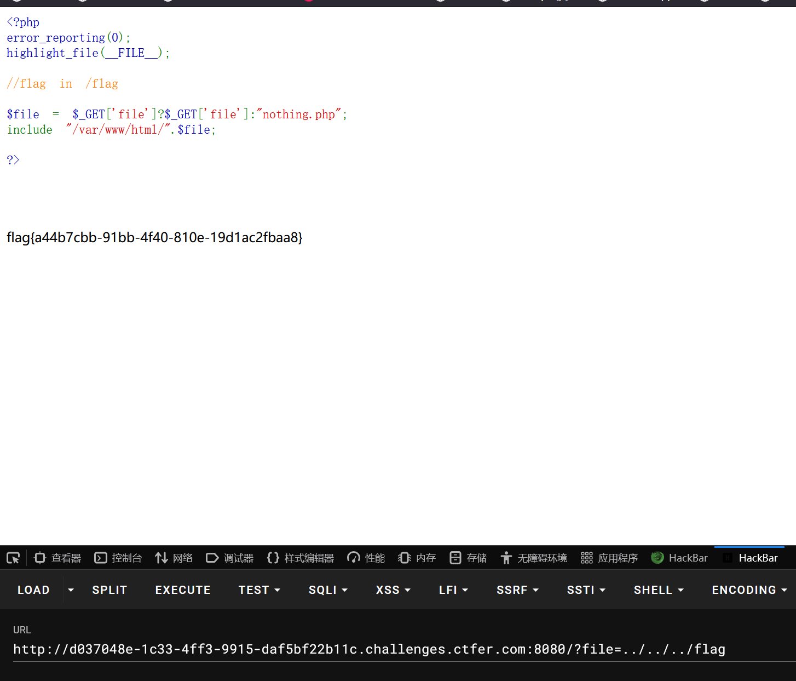Image resolution: width=796 pixels, height=681 pixels.
Task: Open the Console (控制台) panel
Action: click(x=118, y=558)
